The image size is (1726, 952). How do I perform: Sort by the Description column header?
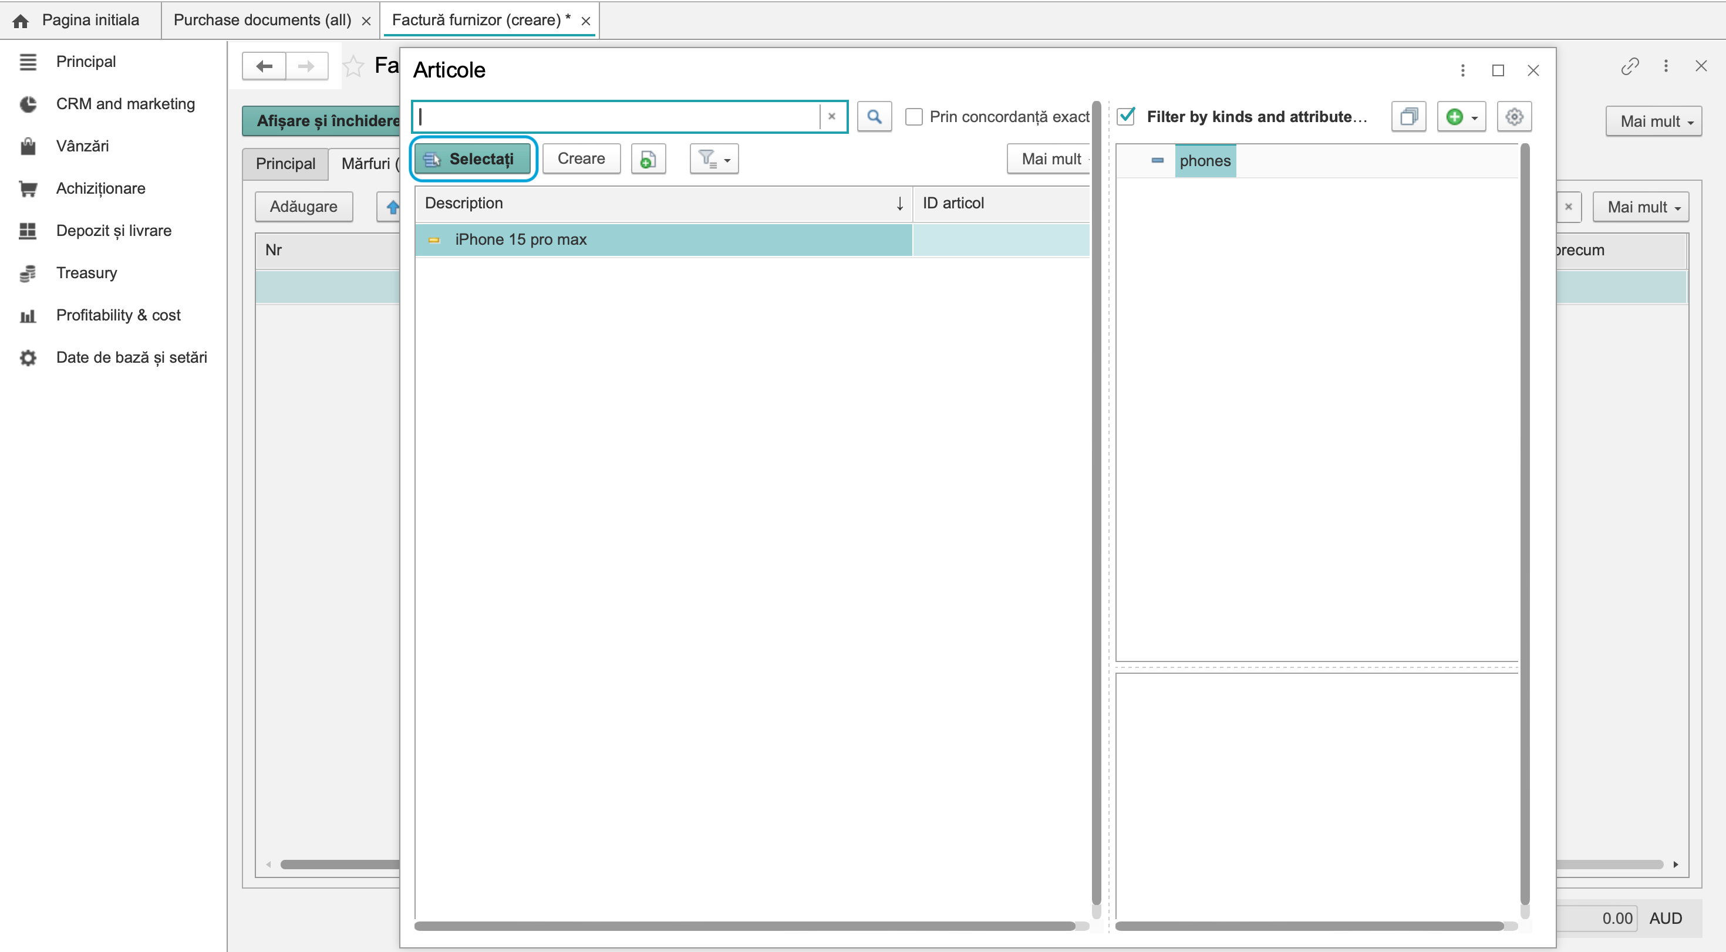click(663, 204)
